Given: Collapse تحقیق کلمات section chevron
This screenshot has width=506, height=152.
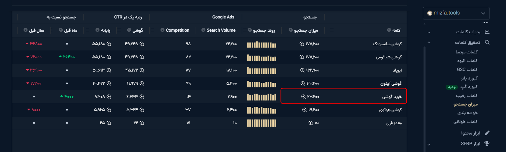Looking at the screenshot, I should pos(428,42).
